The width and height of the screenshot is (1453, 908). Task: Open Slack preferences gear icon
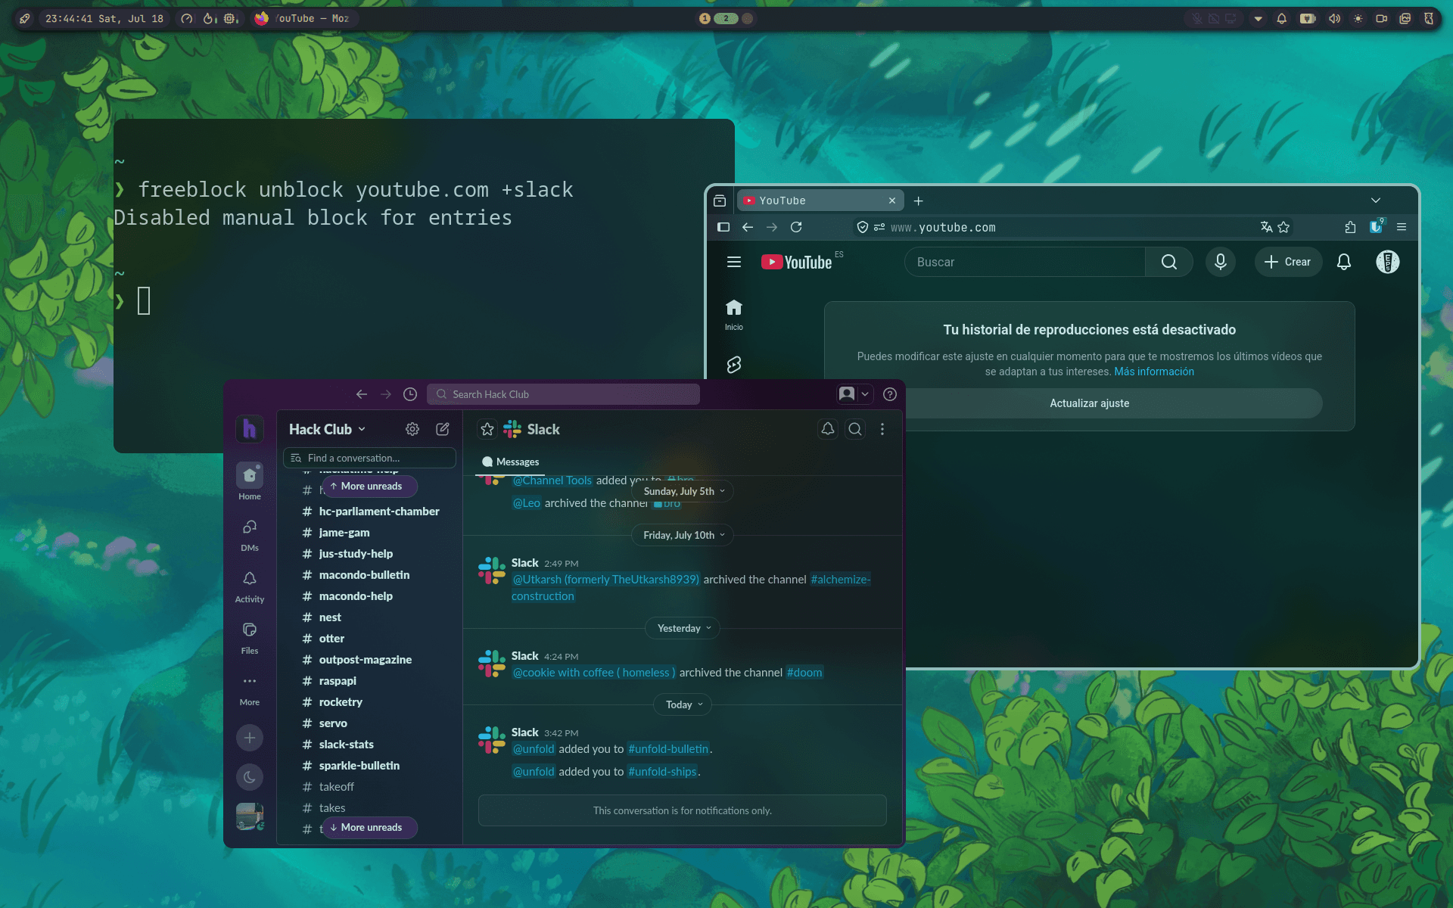click(x=412, y=429)
